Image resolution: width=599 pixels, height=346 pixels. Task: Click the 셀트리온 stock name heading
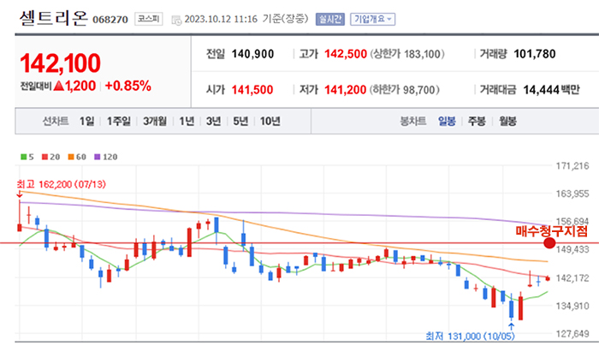tap(53, 18)
